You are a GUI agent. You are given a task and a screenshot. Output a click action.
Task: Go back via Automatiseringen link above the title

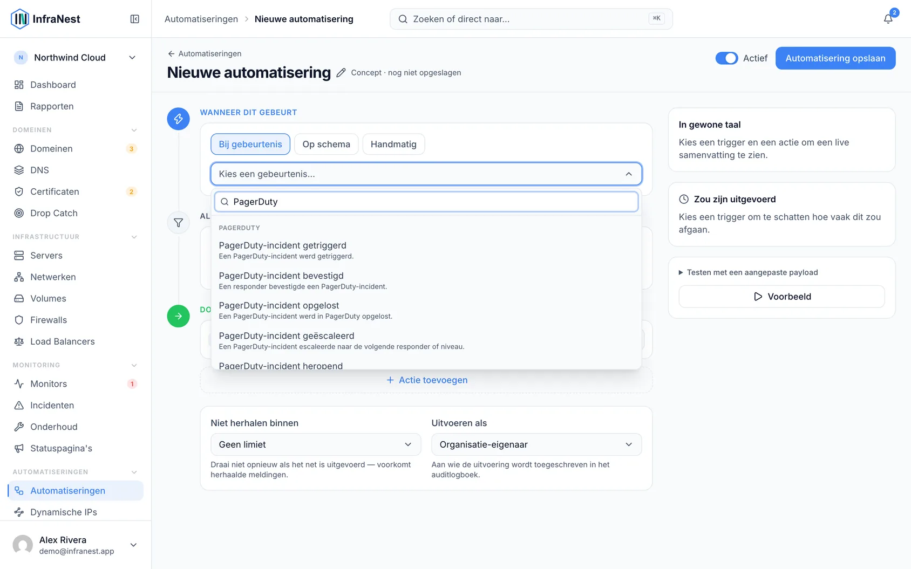205,53
